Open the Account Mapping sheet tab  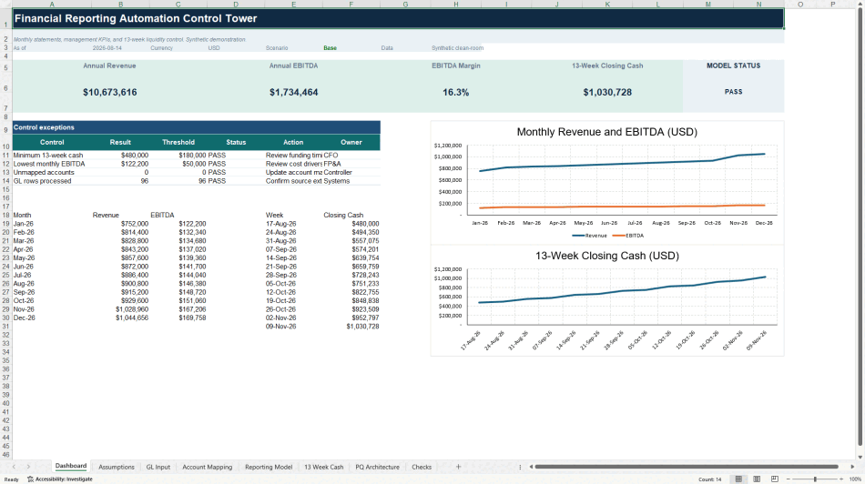coord(208,467)
